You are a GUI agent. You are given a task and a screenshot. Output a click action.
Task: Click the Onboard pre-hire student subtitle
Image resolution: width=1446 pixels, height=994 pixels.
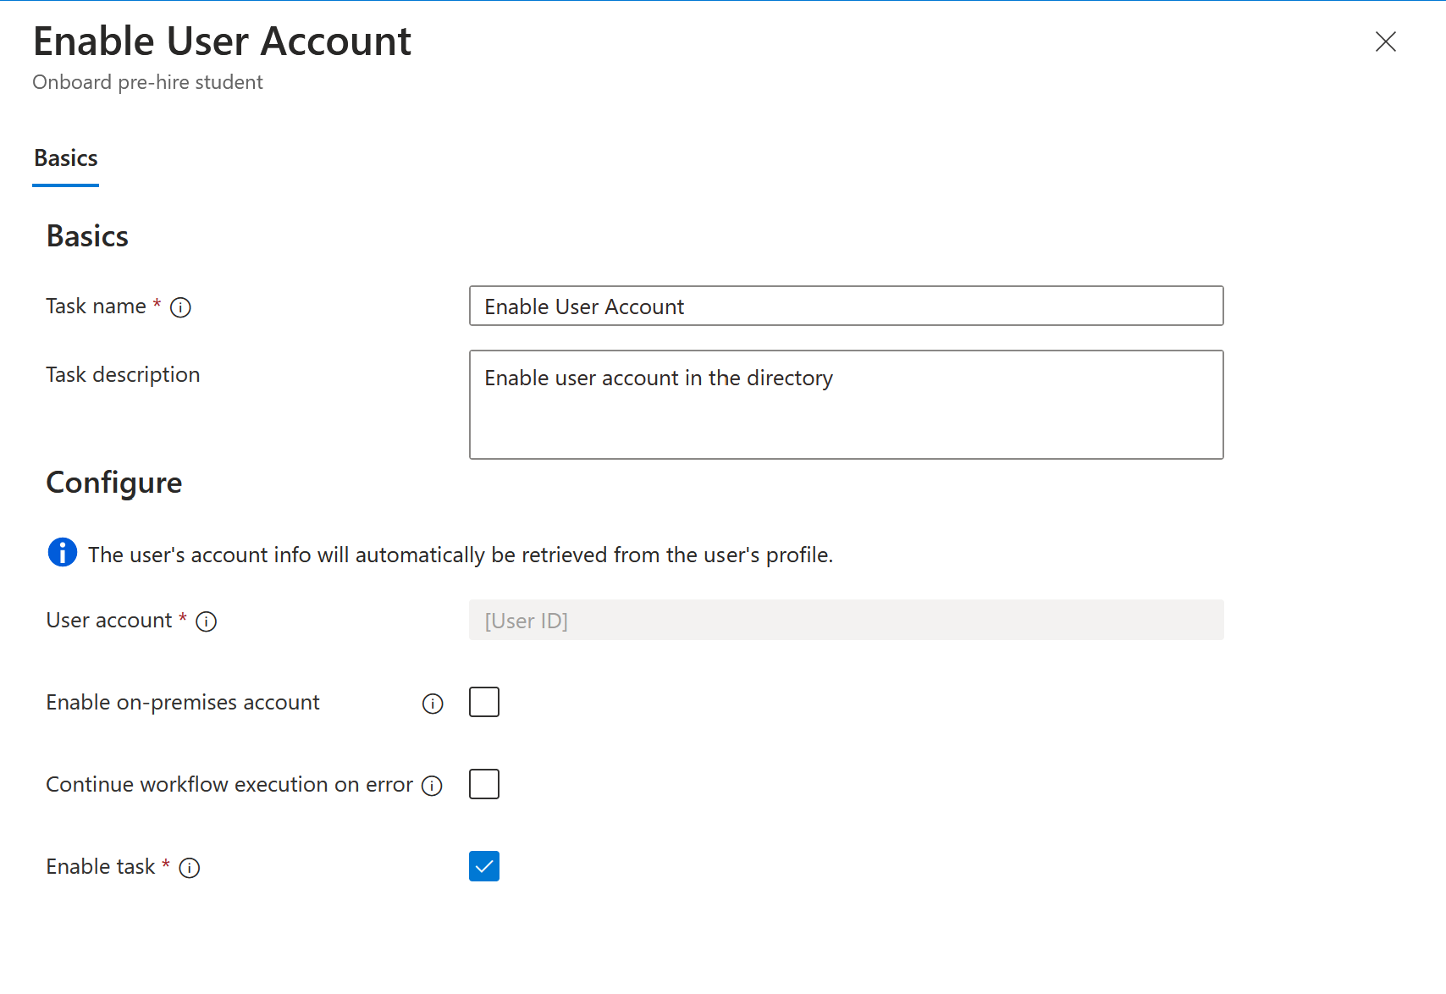coord(147,82)
